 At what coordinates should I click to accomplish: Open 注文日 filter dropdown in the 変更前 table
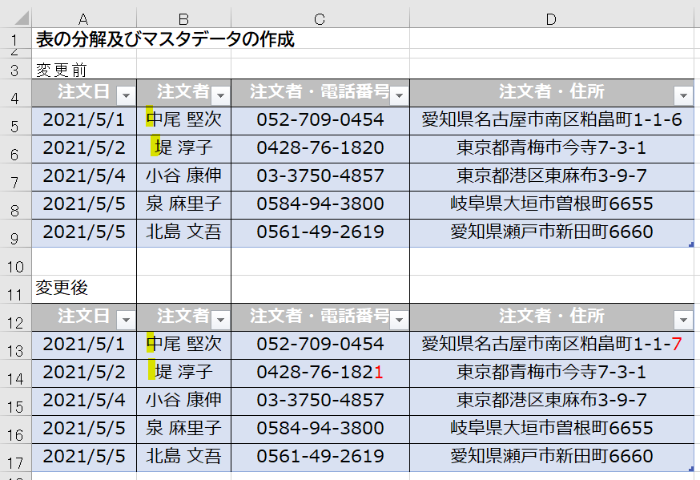(x=126, y=96)
